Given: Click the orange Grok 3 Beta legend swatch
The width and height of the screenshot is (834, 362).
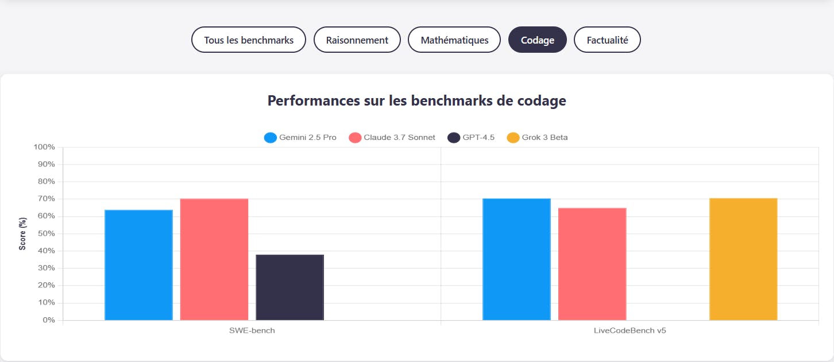Looking at the screenshot, I should pos(513,138).
